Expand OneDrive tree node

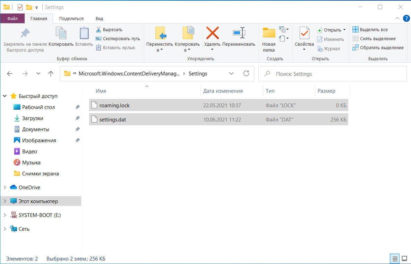5,187
